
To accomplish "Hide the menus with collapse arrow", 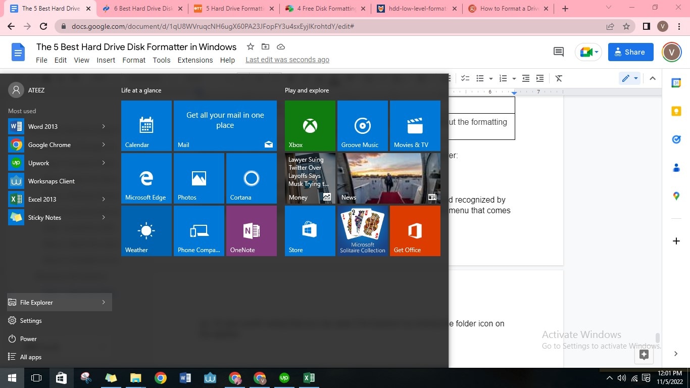I will point(653,78).
